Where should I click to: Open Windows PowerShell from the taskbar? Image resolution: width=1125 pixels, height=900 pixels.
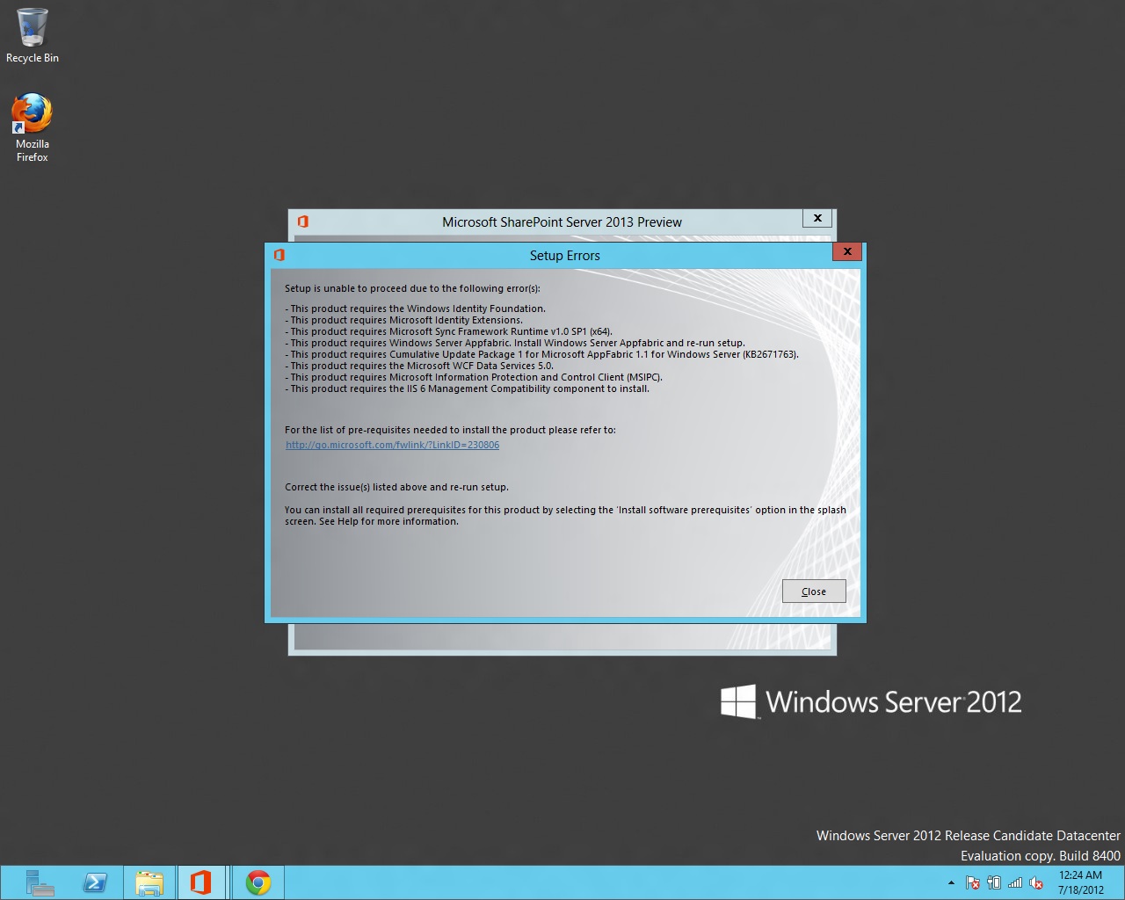coord(96,882)
